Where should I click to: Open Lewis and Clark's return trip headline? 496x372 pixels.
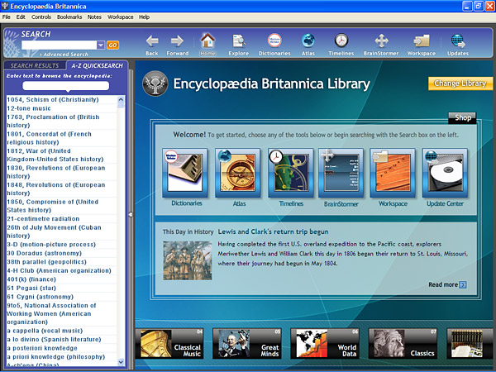(x=273, y=231)
